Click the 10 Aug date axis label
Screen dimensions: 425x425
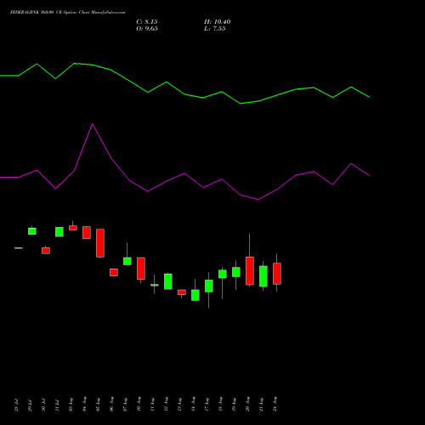pos(139,404)
